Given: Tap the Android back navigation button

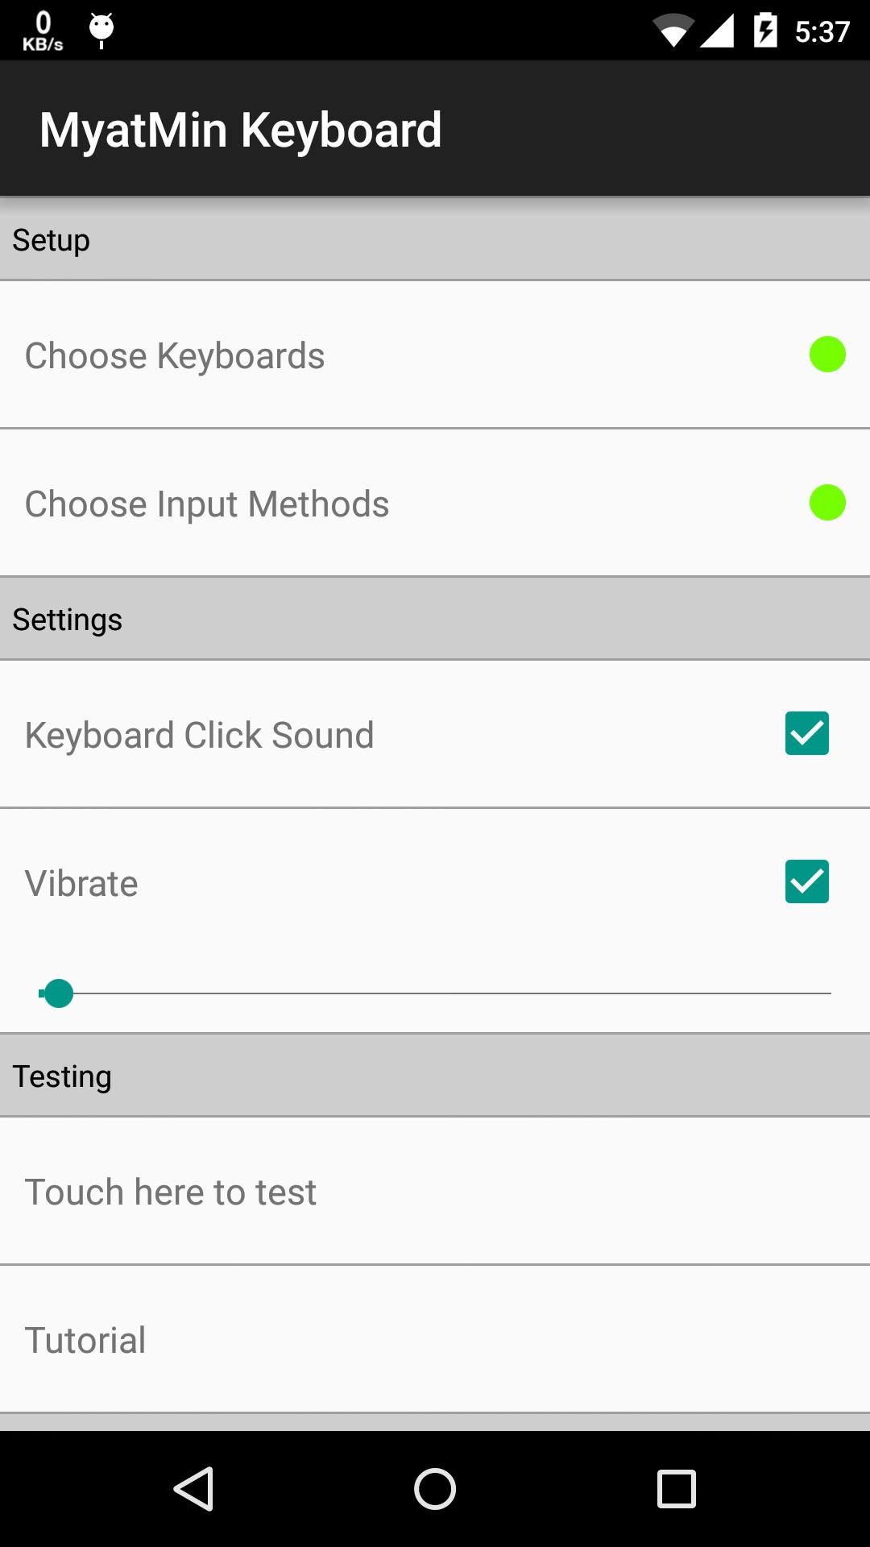Looking at the screenshot, I should (x=194, y=1488).
